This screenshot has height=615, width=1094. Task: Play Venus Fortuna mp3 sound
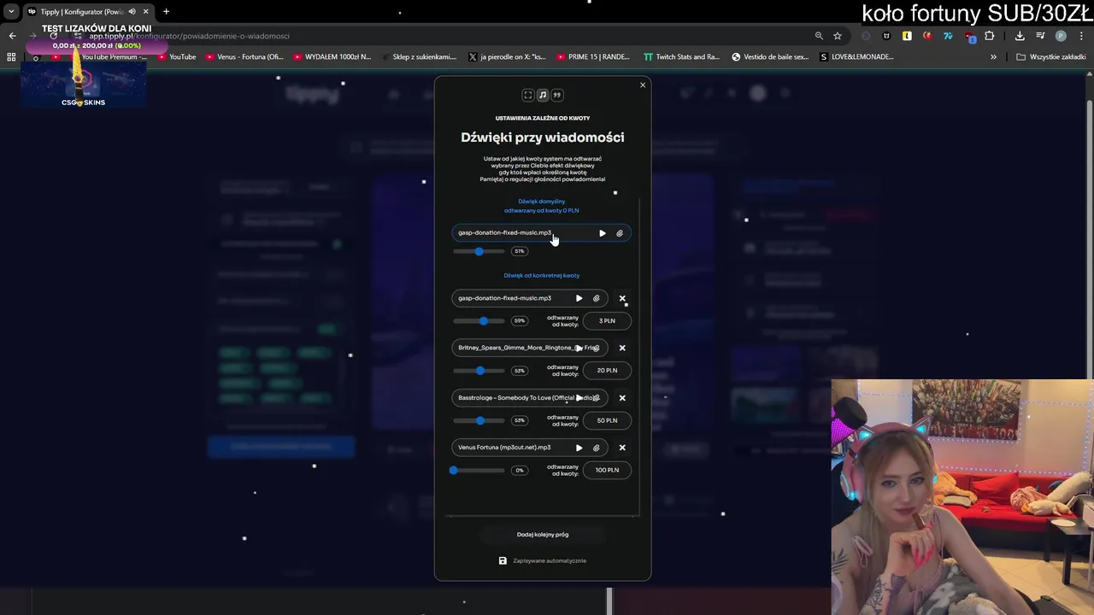[x=579, y=448]
